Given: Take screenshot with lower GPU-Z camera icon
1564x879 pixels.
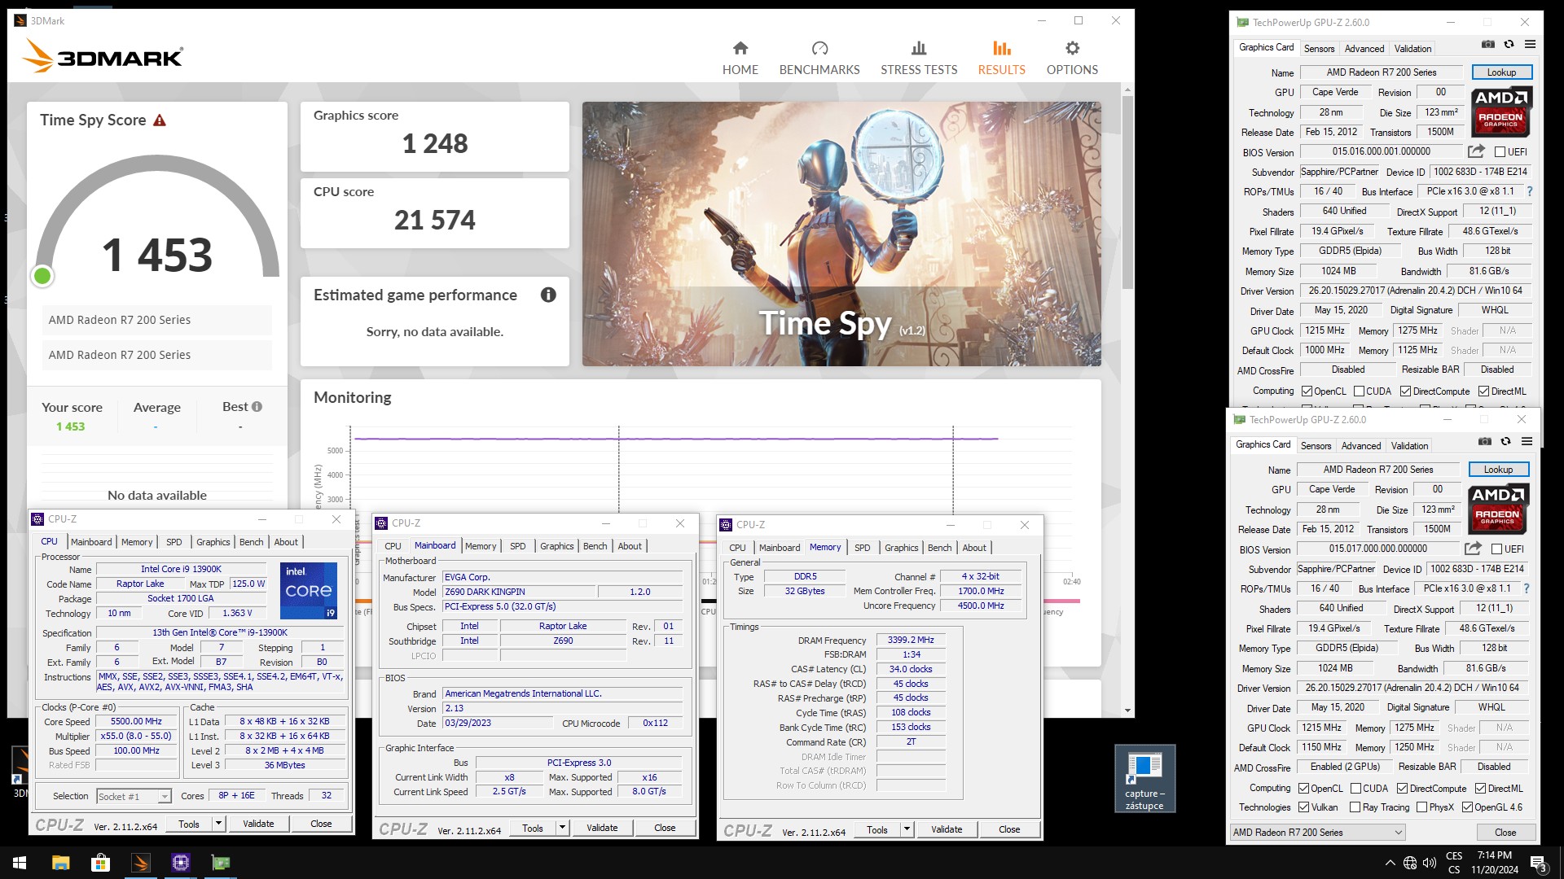Looking at the screenshot, I should [1484, 442].
